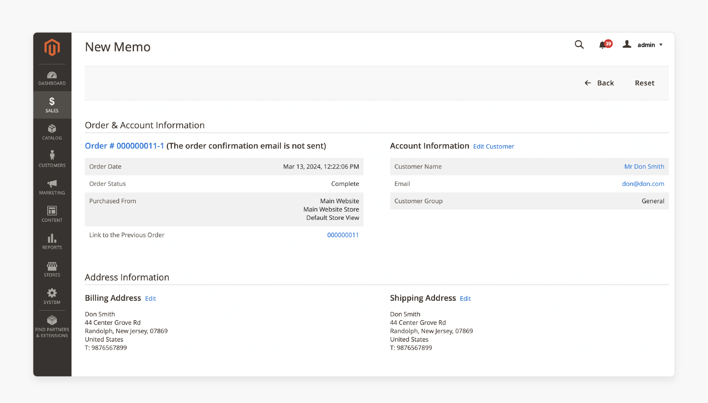Click the 'Default Store View' text
This screenshot has width=708, height=403.
tap(333, 218)
